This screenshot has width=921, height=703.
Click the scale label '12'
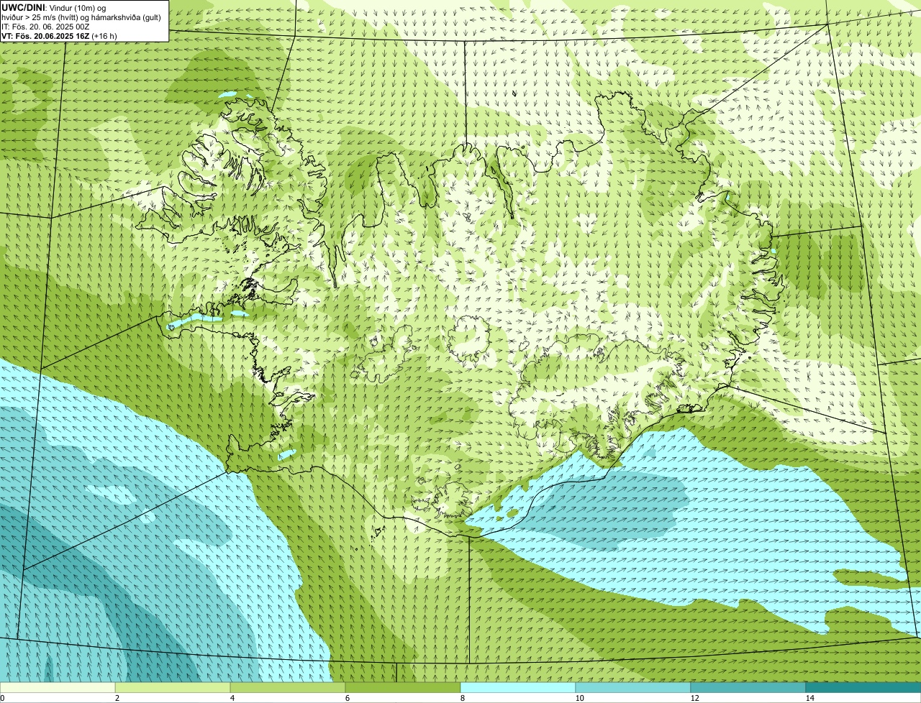tap(694, 698)
